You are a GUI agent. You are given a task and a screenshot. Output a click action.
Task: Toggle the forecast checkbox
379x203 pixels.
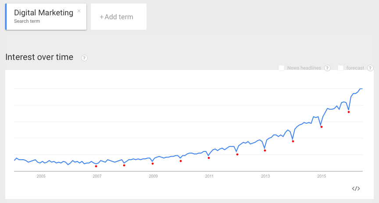click(341, 68)
